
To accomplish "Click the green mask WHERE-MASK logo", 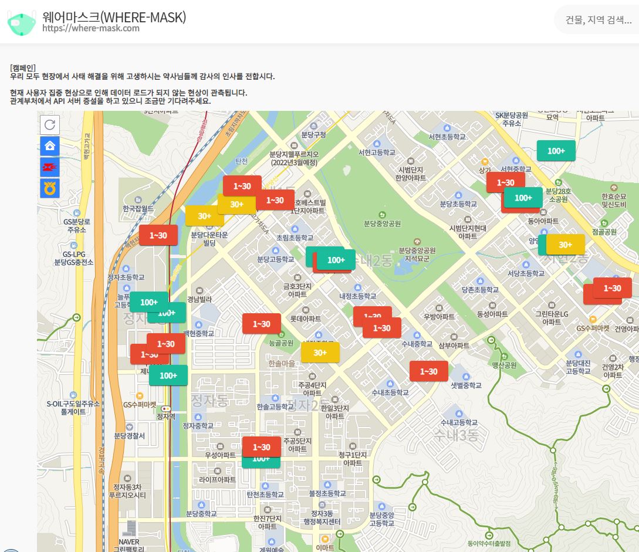I will point(22,23).
